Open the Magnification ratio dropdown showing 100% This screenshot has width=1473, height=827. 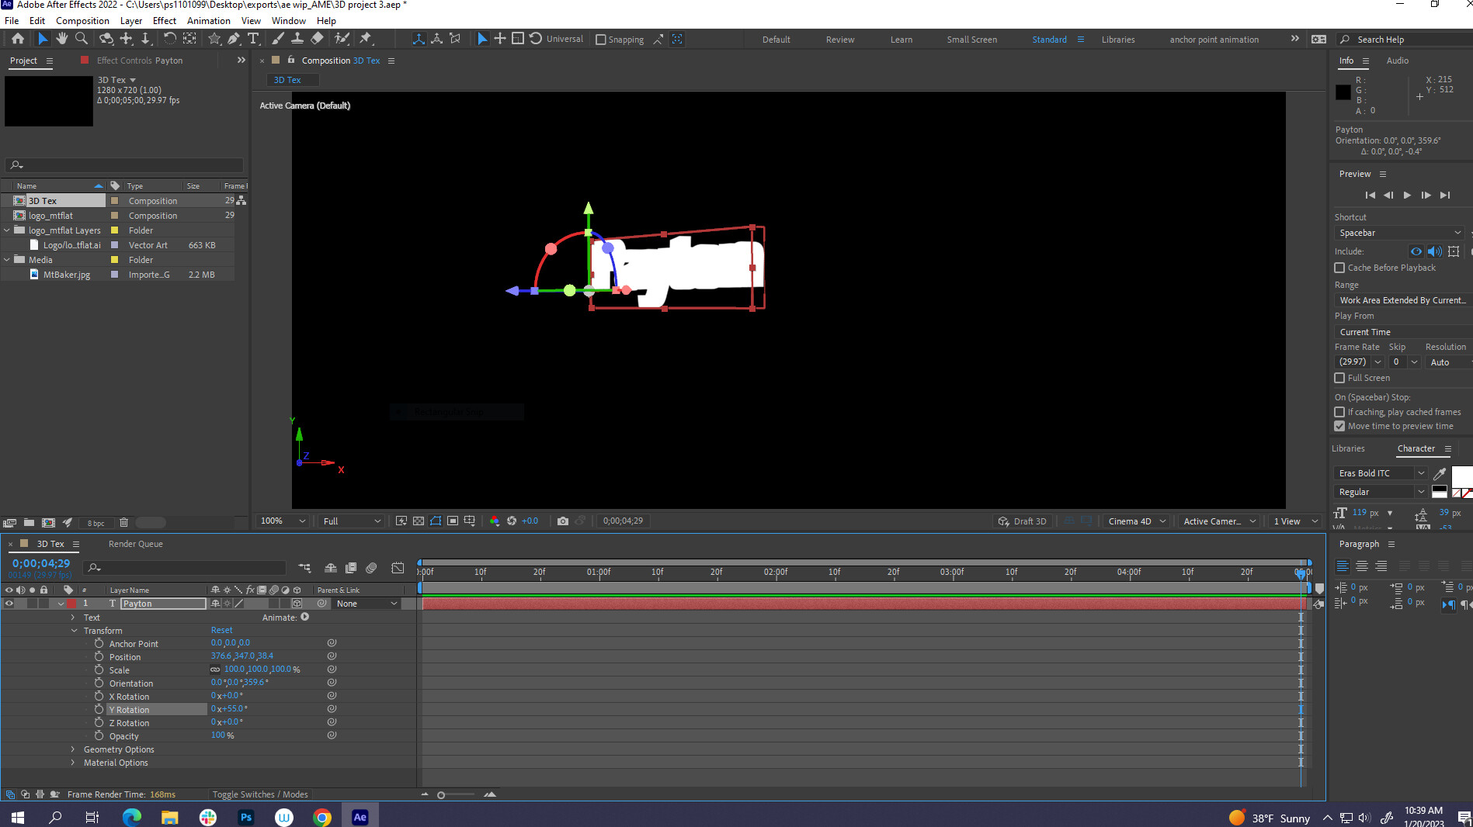pyautogui.click(x=281, y=521)
